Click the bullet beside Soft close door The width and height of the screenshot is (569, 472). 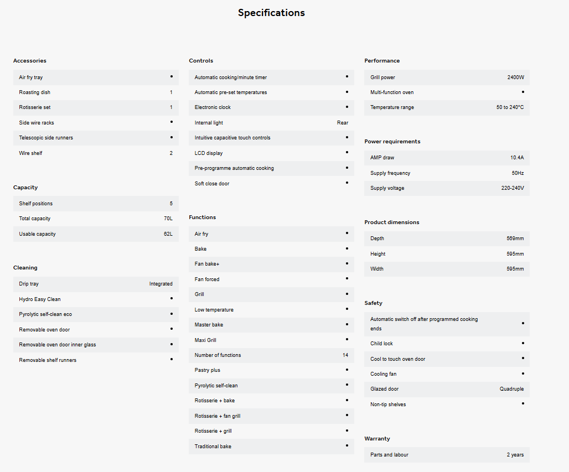(347, 183)
